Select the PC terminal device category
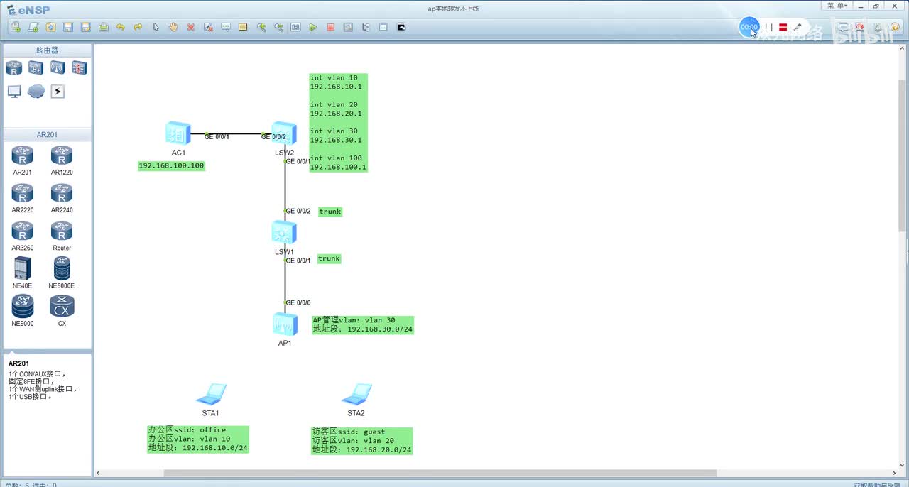909x487 pixels. tap(14, 91)
